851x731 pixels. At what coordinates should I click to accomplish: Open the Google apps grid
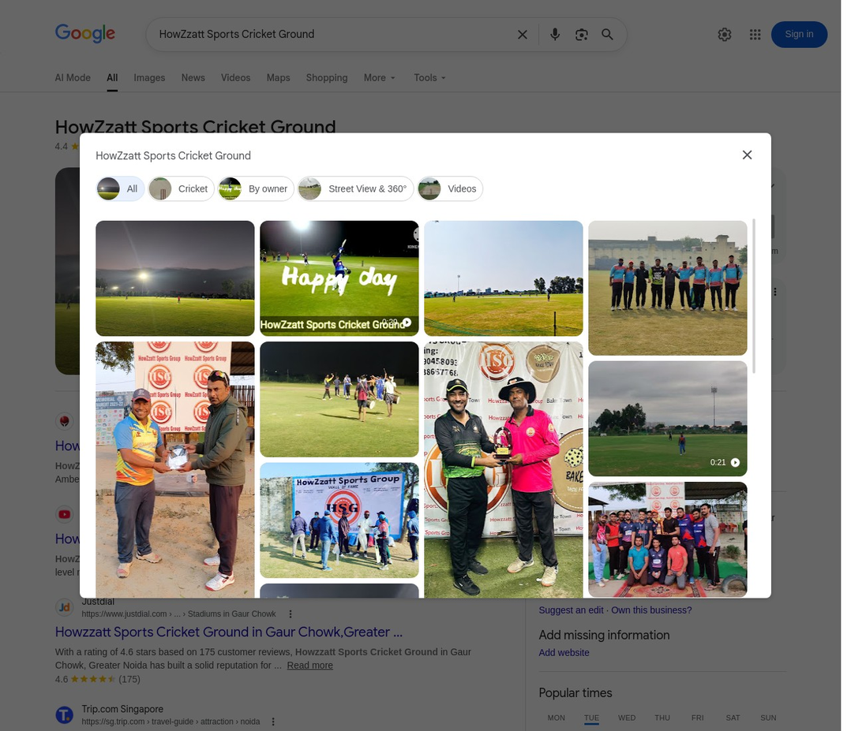click(x=755, y=35)
